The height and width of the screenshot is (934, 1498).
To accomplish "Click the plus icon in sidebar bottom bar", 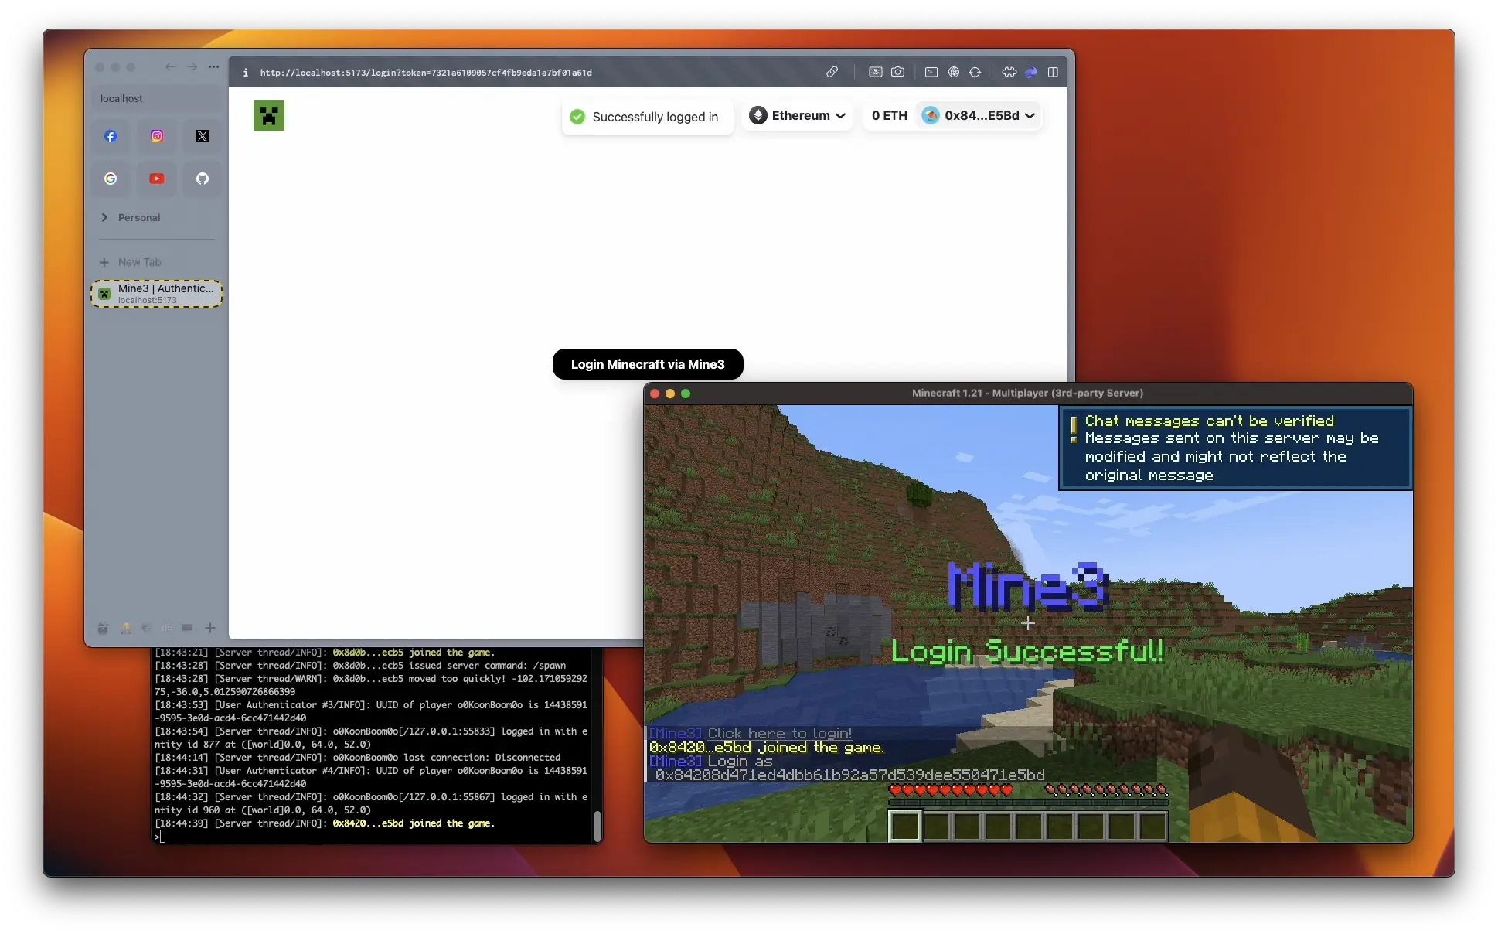I will pos(210,629).
